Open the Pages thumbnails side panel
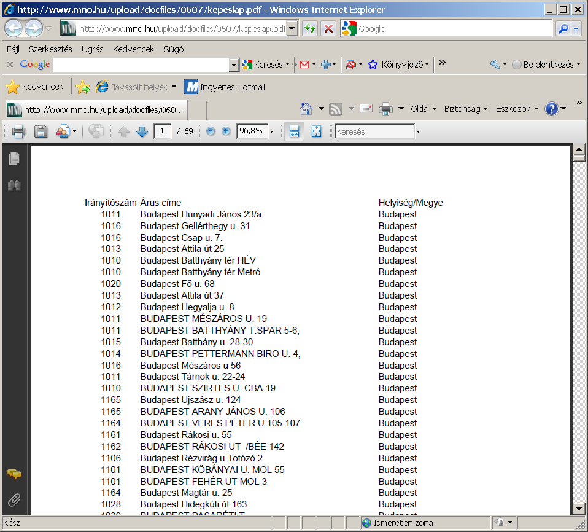 (14, 158)
